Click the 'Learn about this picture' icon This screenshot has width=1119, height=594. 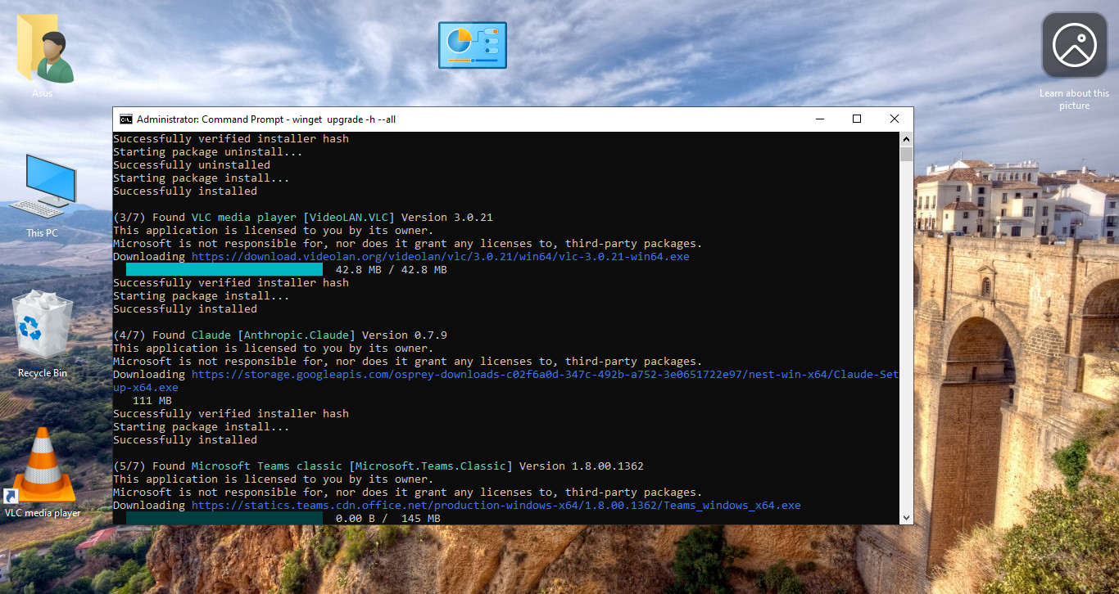(x=1074, y=45)
